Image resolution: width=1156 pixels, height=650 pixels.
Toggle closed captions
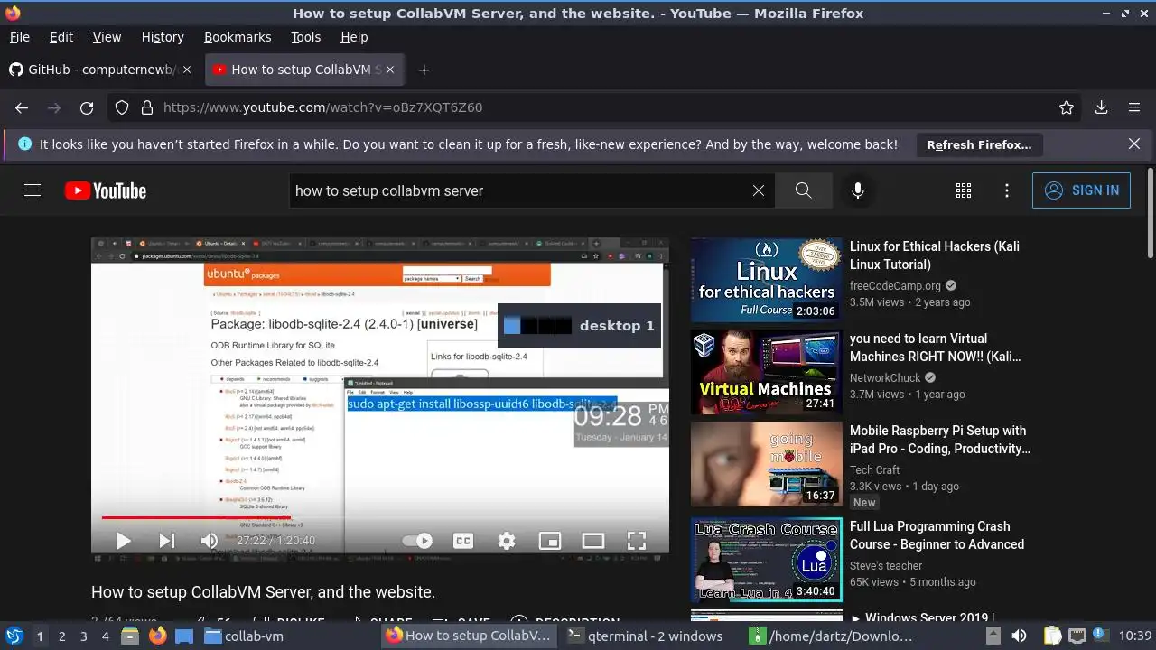click(x=463, y=541)
